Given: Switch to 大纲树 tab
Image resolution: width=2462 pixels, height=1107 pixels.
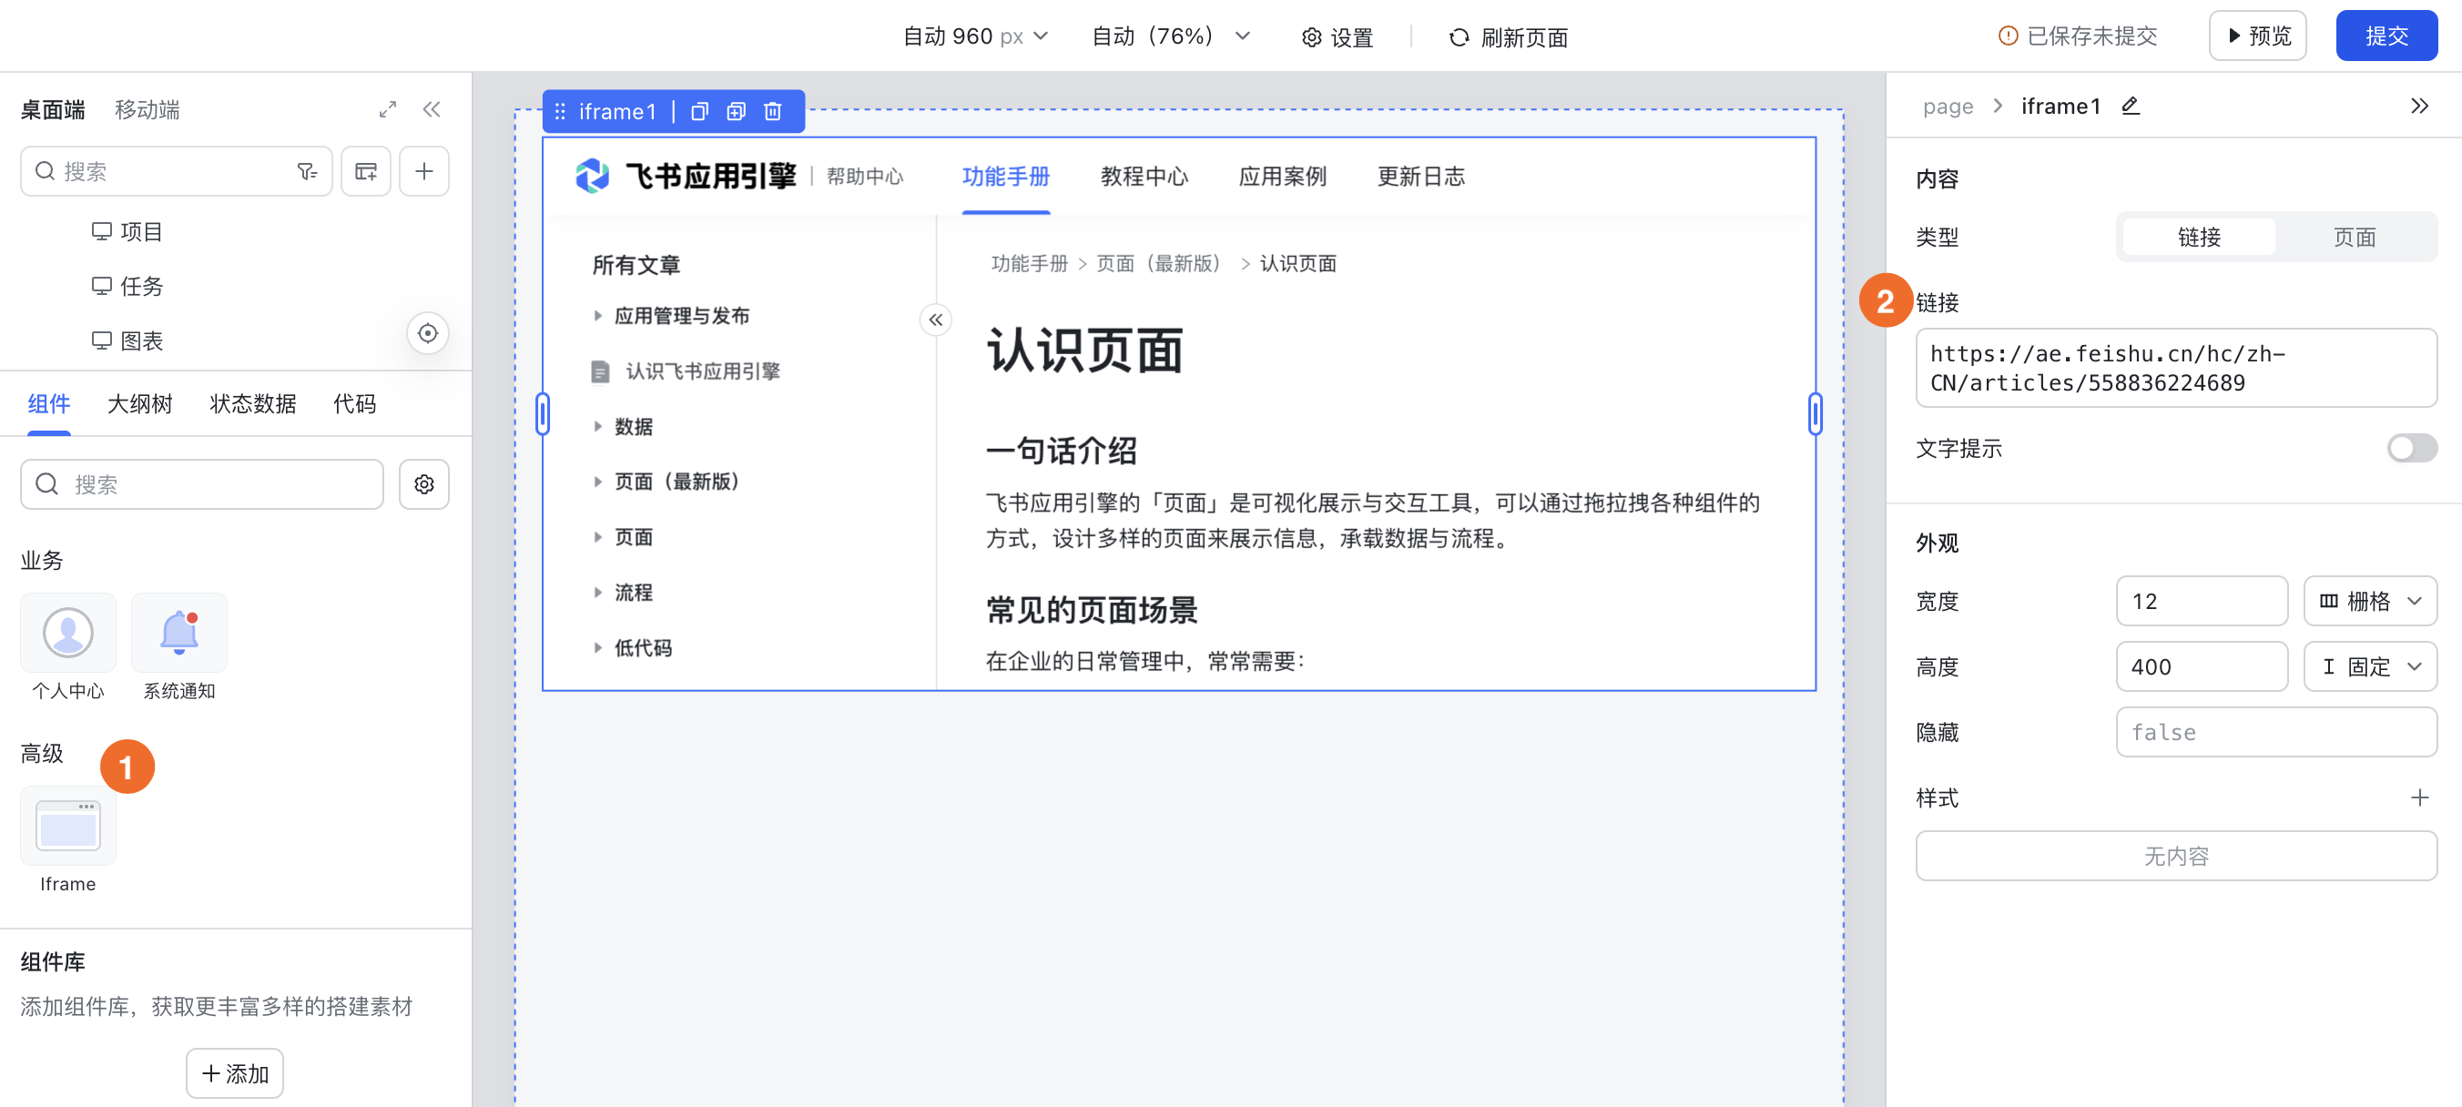Looking at the screenshot, I should (x=139, y=403).
